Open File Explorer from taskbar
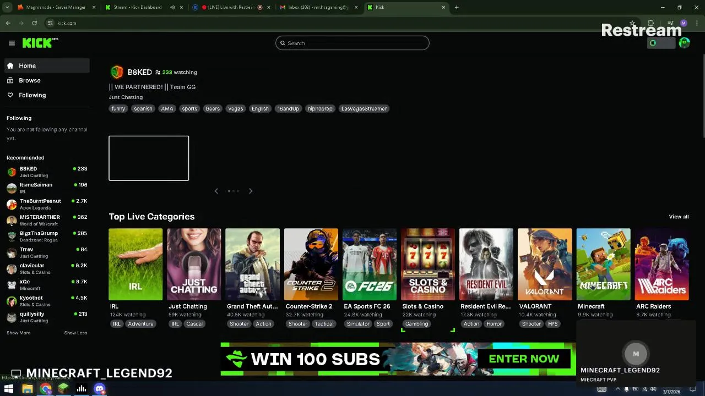 (x=27, y=389)
